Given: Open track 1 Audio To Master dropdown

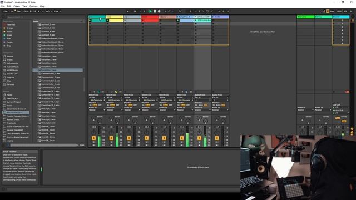Looking at the screenshot, I should tap(97, 110).
